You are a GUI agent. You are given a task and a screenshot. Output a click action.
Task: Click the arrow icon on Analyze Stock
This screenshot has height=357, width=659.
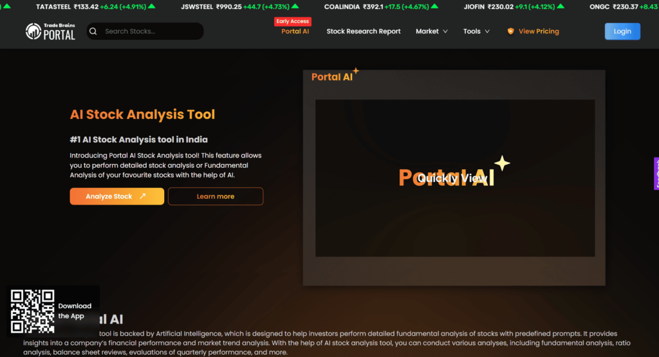(x=142, y=196)
